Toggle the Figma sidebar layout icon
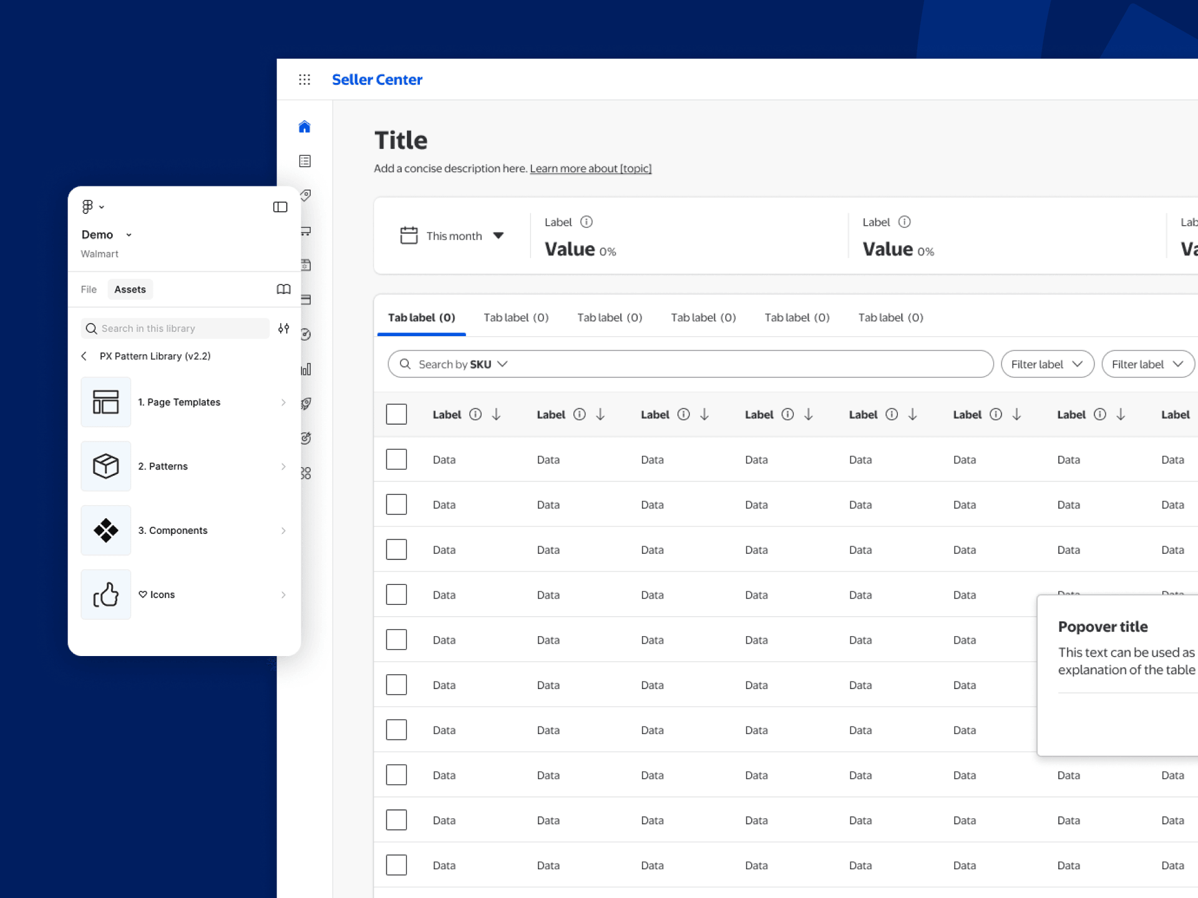The width and height of the screenshot is (1198, 898). point(280,206)
